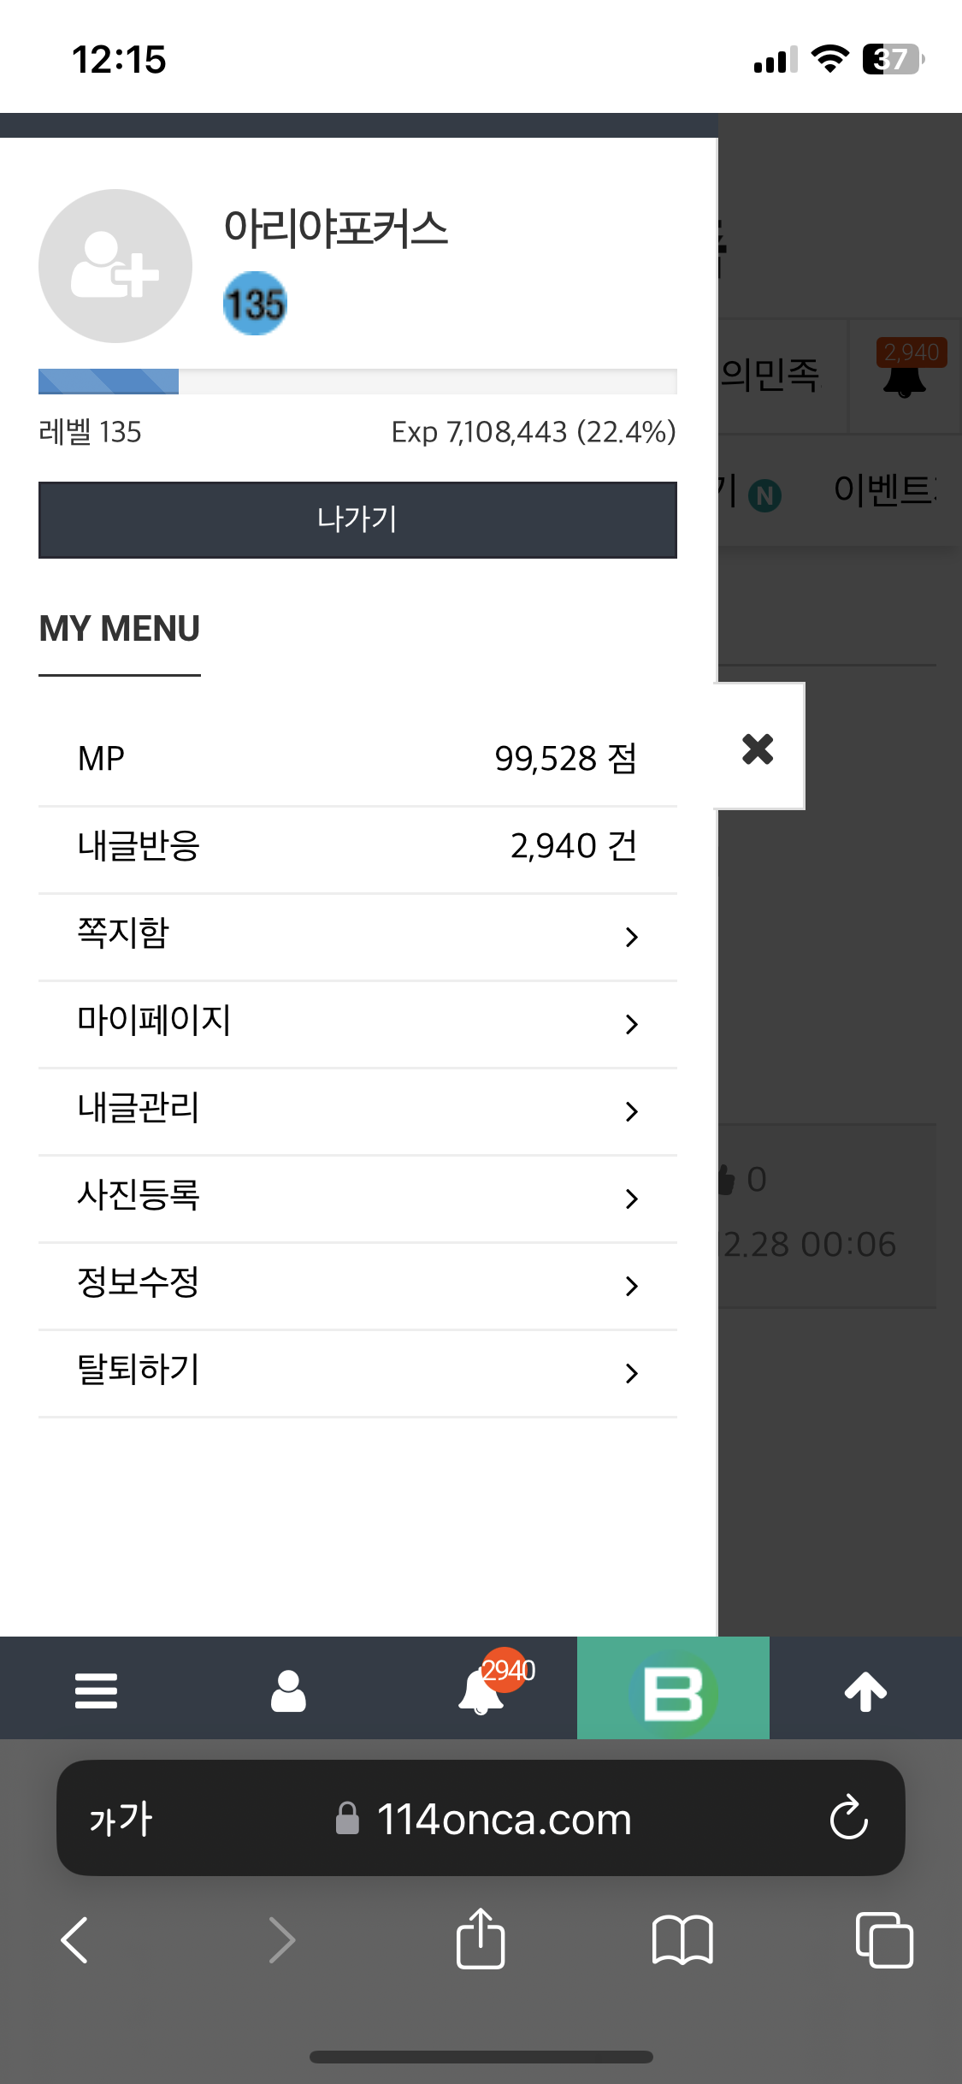Tap the user profile icon in bottom bar
The width and height of the screenshot is (962, 2084).
point(288,1690)
